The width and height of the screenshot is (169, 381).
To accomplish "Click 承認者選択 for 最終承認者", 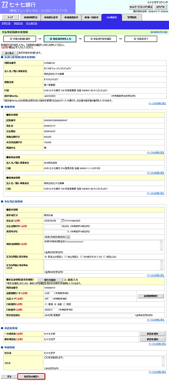I will point(152,339).
